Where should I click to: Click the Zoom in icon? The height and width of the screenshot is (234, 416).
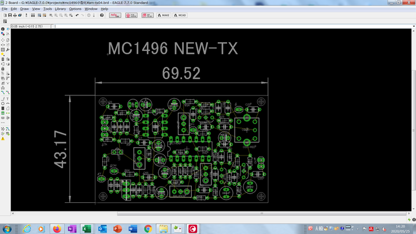[55, 15]
